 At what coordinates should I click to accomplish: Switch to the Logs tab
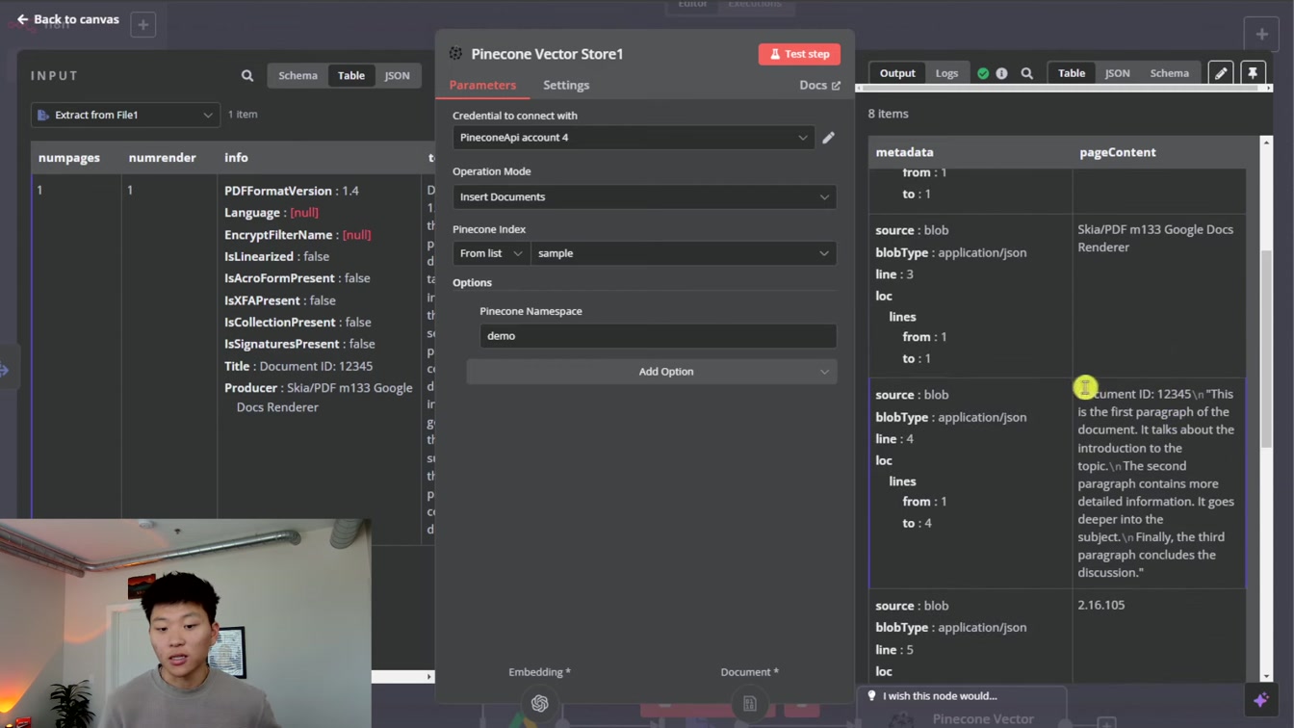[946, 73]
